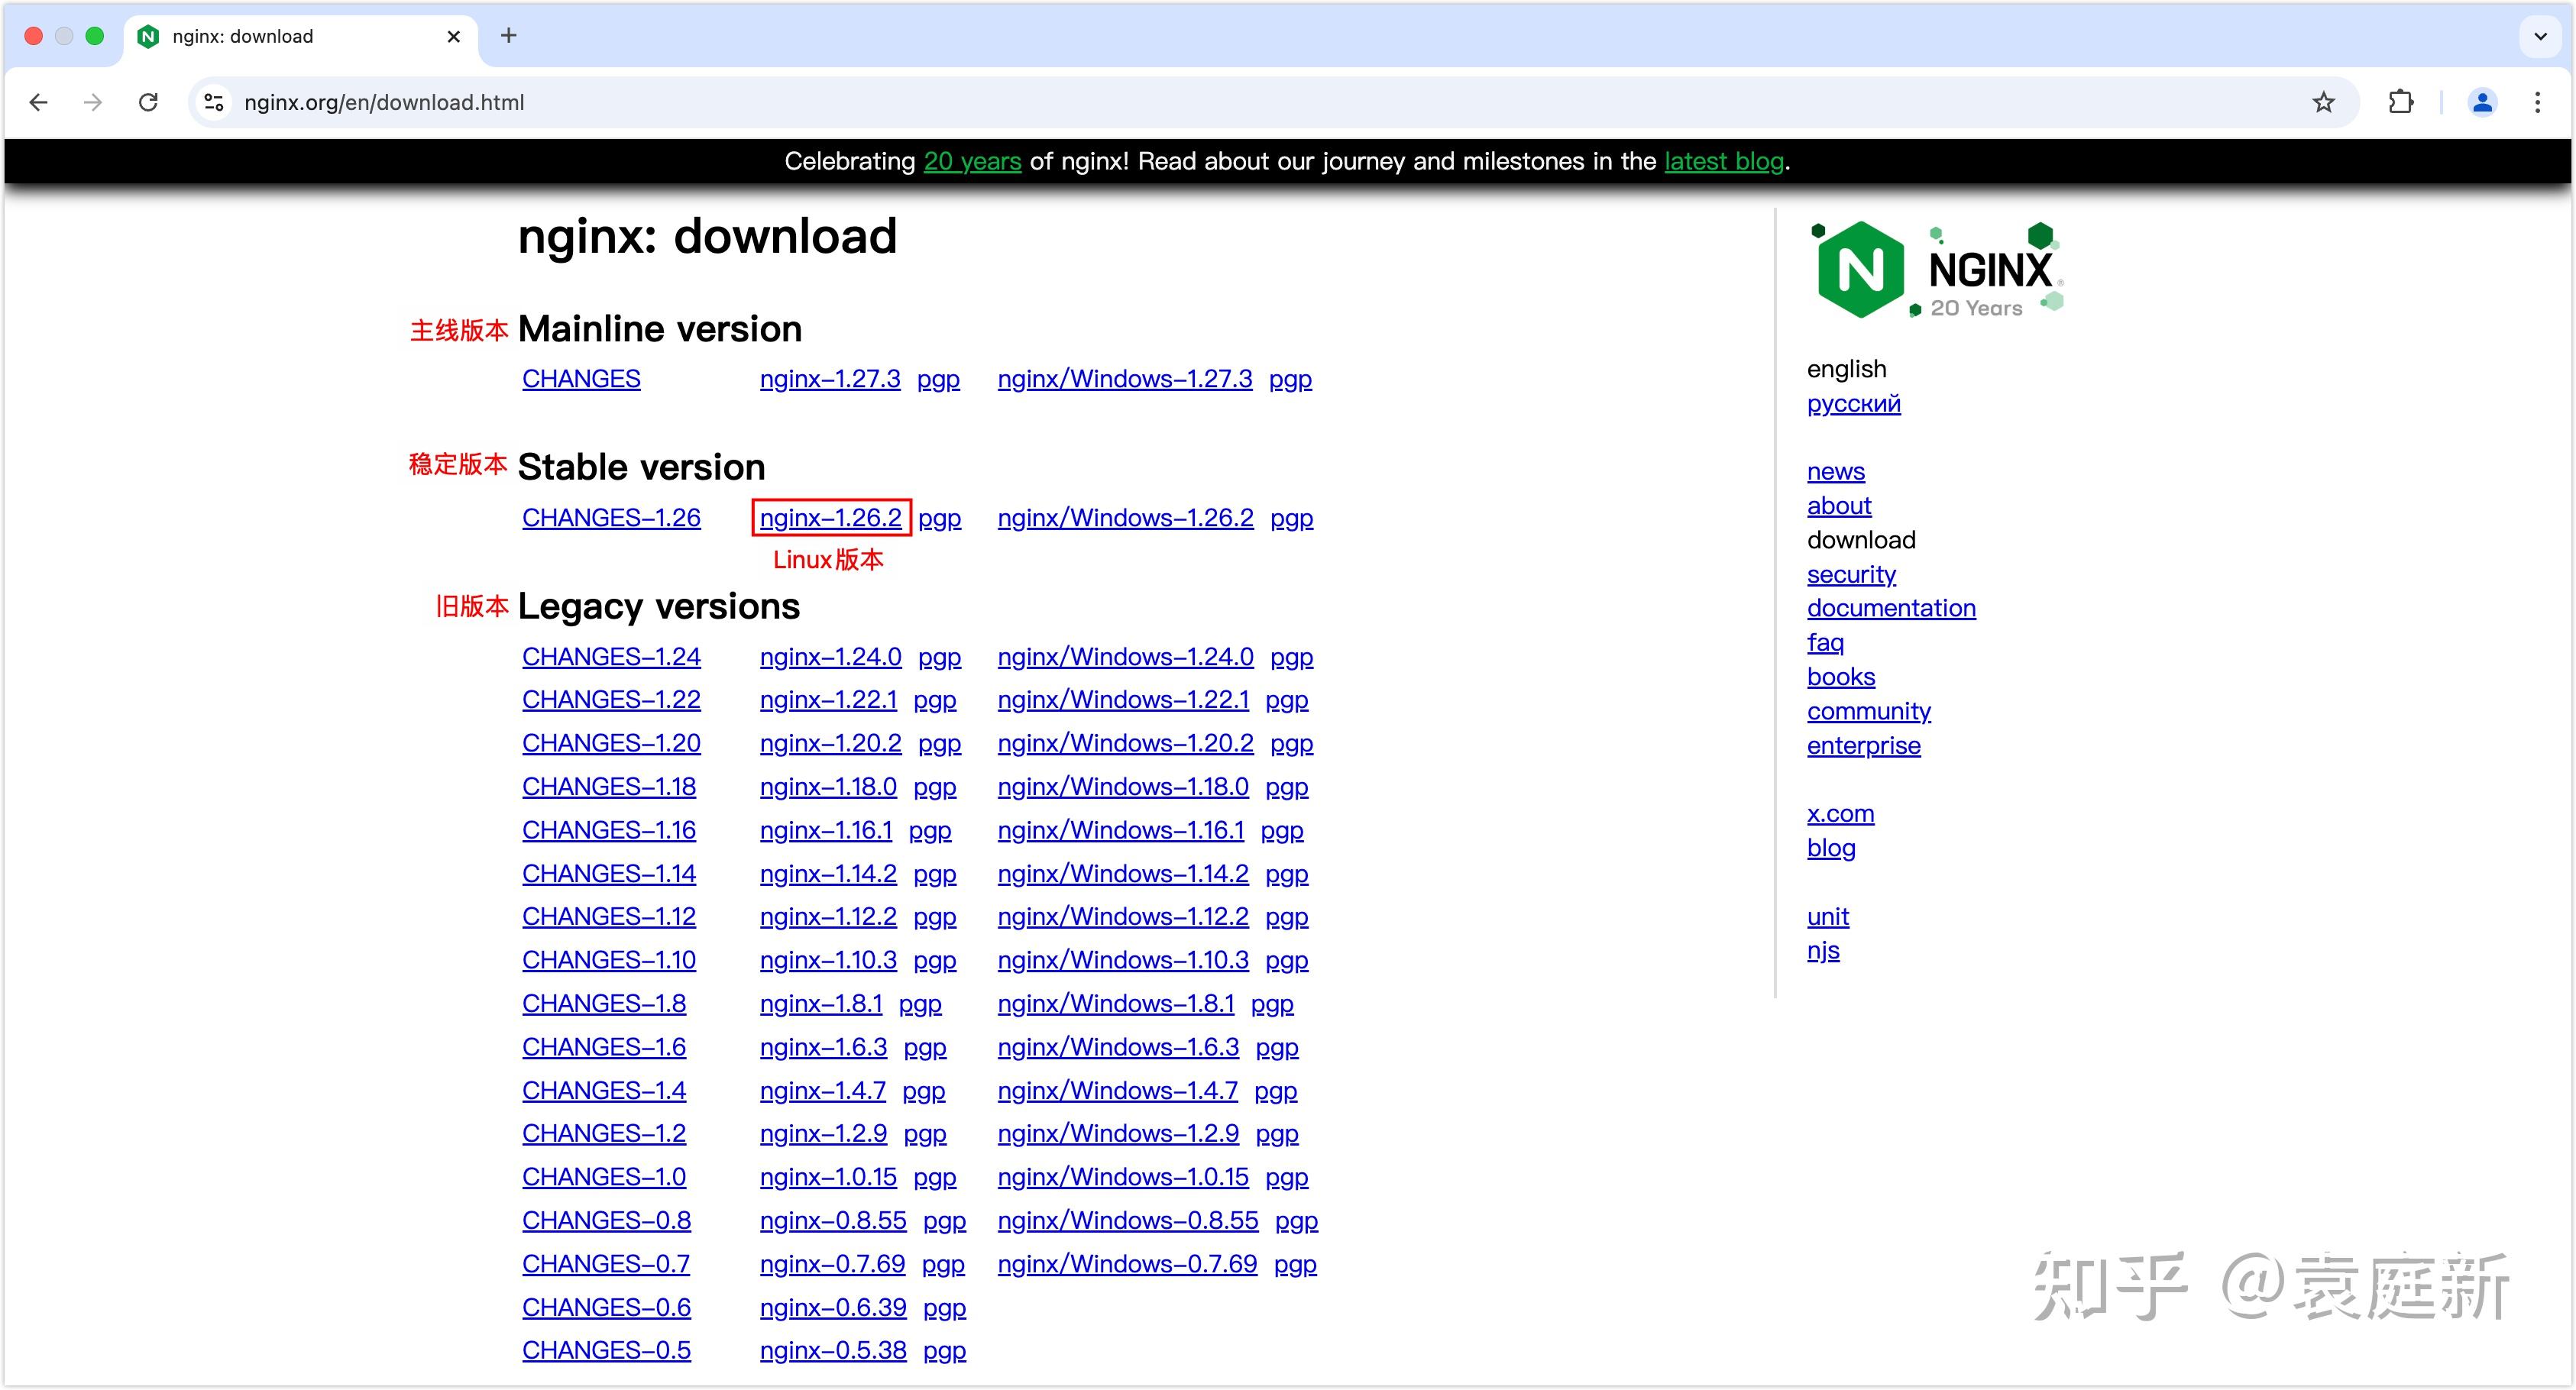Download nginx-1.26.2 stable version
Image resolution: width=2576 pixels, height=1390 pixels.
point(830,517)
